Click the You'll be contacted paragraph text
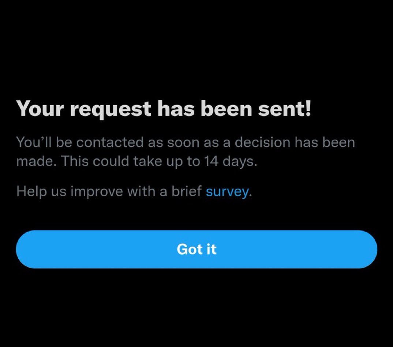The width and height of the screenshot is (393, 347). (186, 152)
